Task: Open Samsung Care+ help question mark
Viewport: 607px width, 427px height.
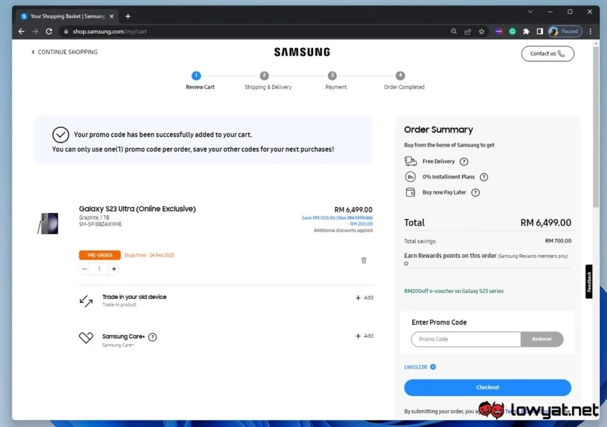Action: pos(152,337)
